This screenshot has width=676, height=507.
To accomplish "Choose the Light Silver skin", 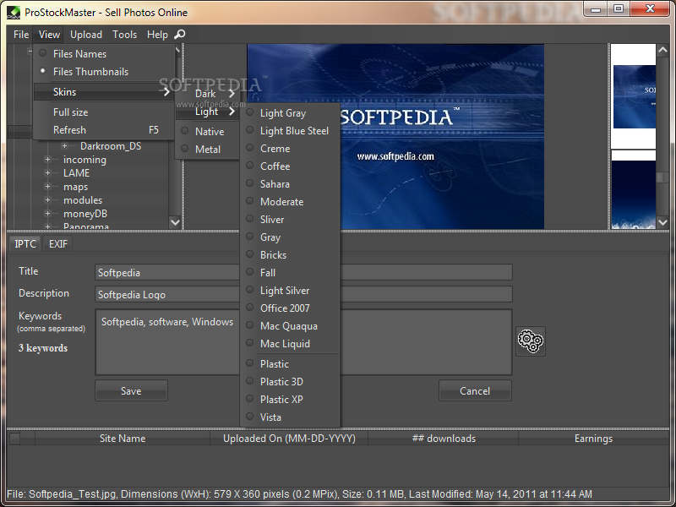I will tap(290, 290).
